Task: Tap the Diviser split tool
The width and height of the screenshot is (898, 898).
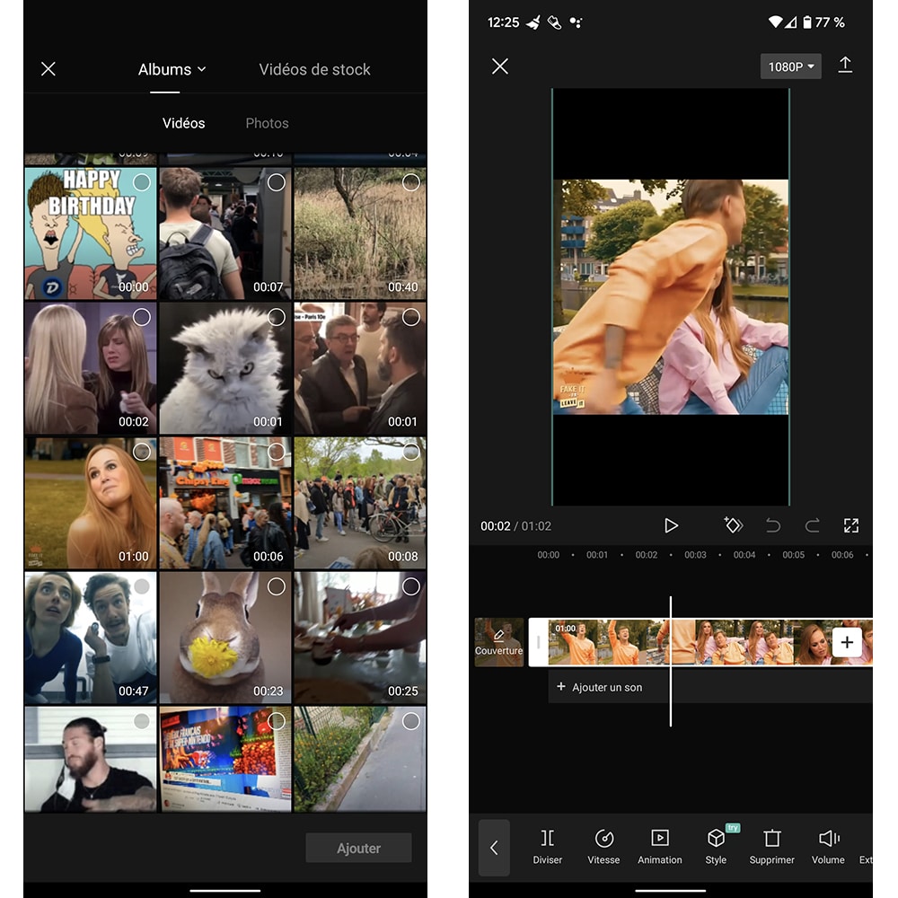Action: (547, 846)
